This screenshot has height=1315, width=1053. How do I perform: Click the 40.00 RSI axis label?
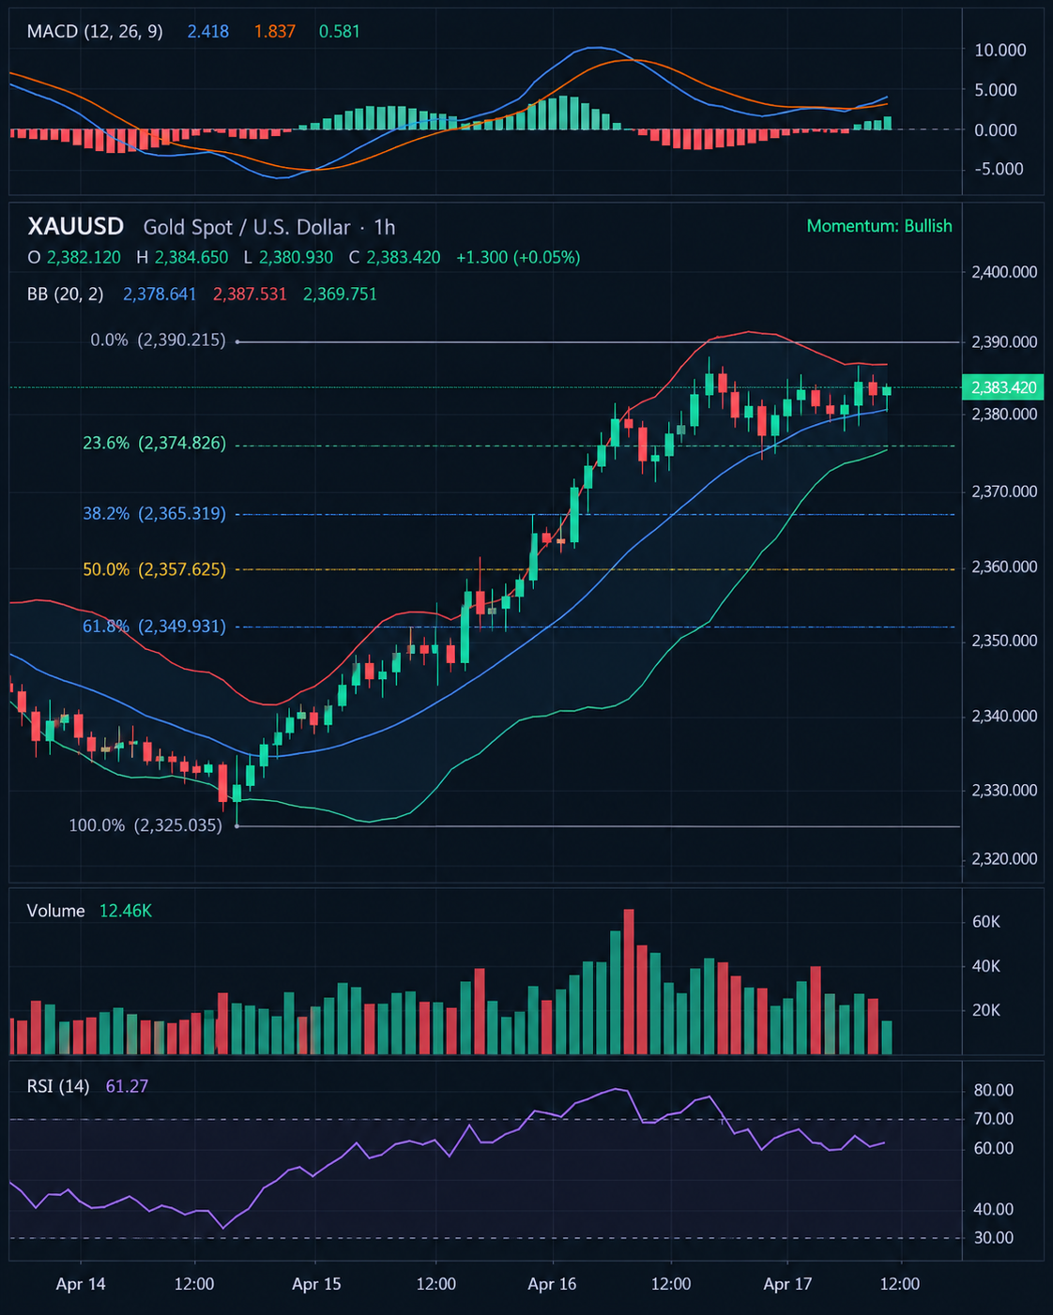[994, 1209]
